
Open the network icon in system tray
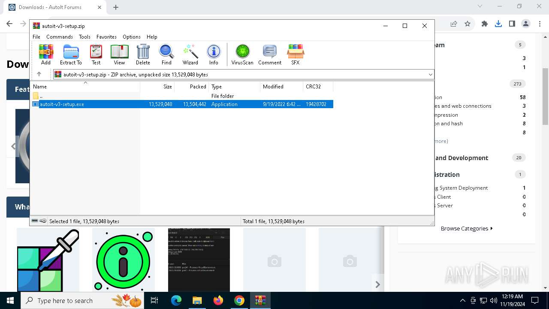coord(483,300)
